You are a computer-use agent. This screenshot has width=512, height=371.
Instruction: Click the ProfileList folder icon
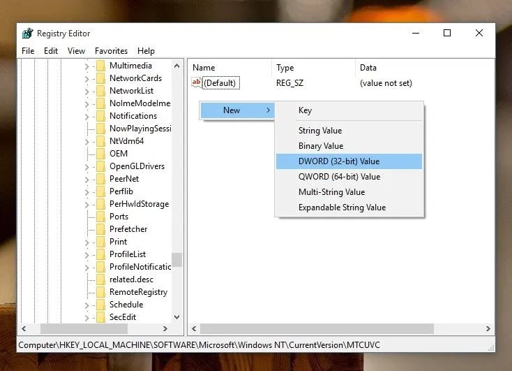(101, 254)
